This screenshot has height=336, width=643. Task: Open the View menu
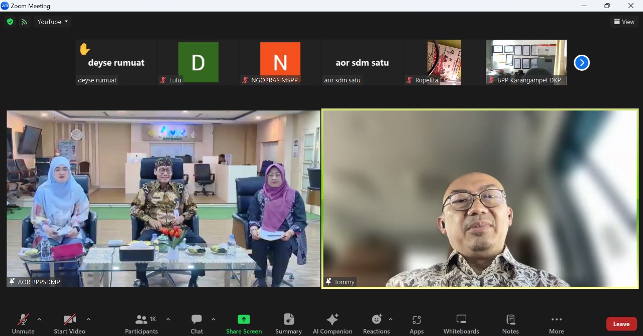point(624,22)
